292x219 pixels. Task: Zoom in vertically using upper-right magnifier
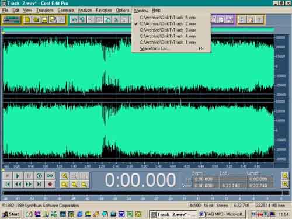[285, 176]
